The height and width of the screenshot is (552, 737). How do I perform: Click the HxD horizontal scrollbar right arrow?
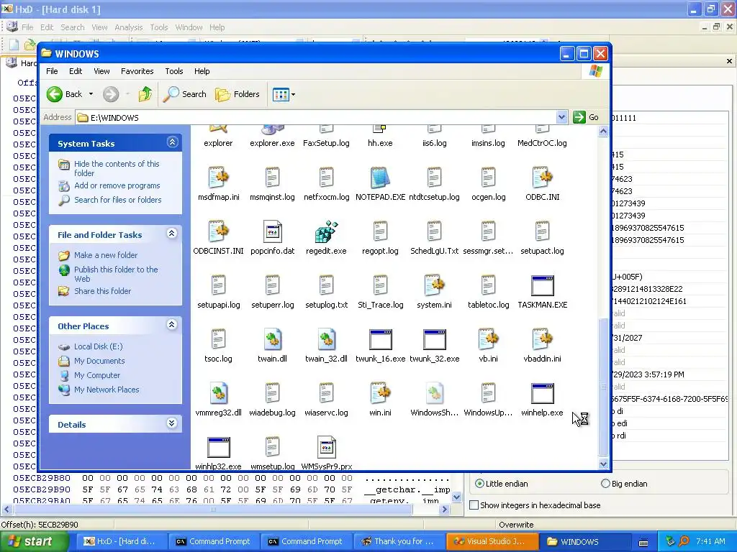[445, 509]
